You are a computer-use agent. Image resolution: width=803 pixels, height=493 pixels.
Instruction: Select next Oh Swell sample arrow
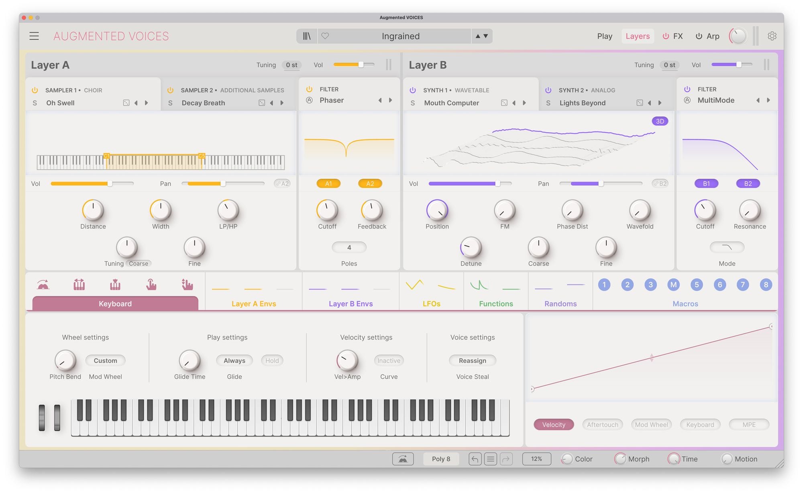click(147, 103)
